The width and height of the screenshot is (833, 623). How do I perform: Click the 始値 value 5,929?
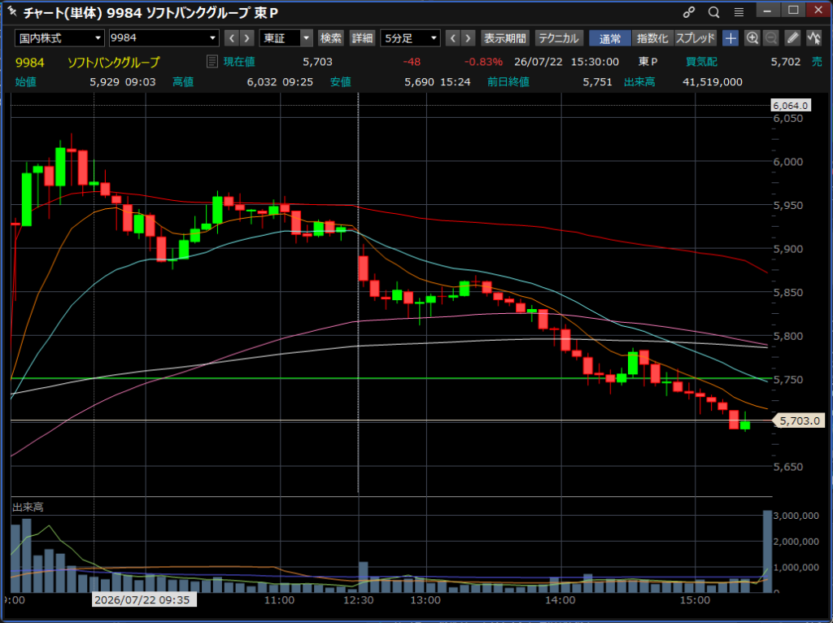coord(105,82)
